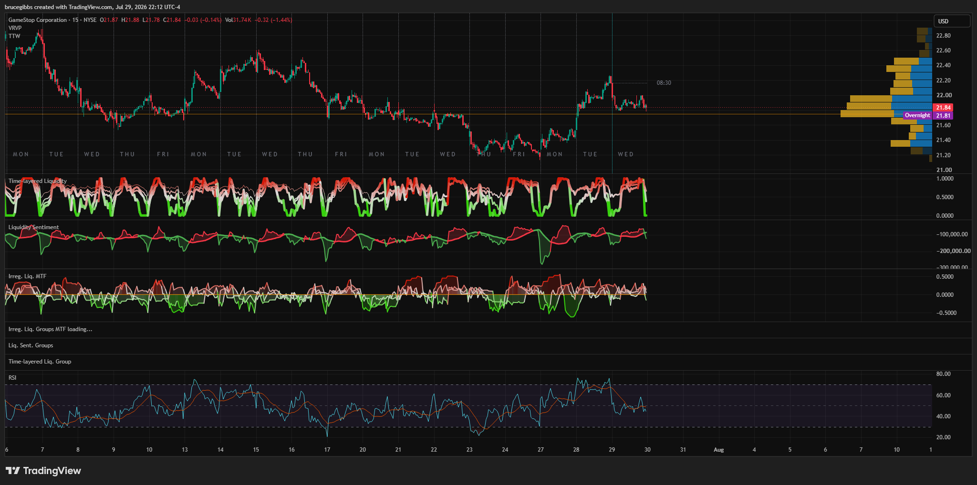The width and height of the screenshot is (977, 485).
Task: Click −200,000.00 on the Liquidity Sentiment scale
Action: [x=953, y=251]
